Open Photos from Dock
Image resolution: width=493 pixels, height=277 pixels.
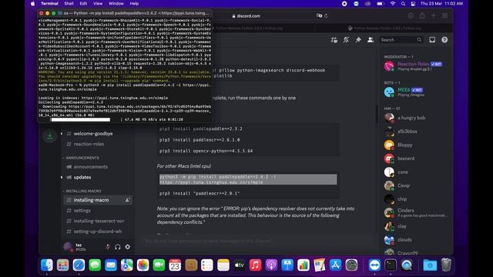143,265
